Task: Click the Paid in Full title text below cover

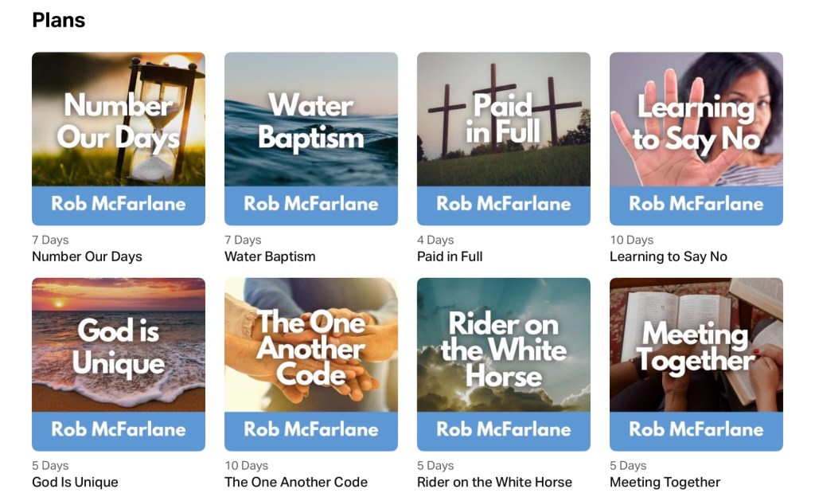Action: [450, 256]
